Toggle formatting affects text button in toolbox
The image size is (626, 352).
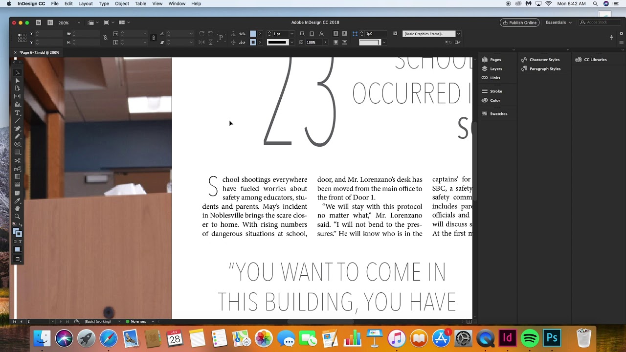(20, 242)
